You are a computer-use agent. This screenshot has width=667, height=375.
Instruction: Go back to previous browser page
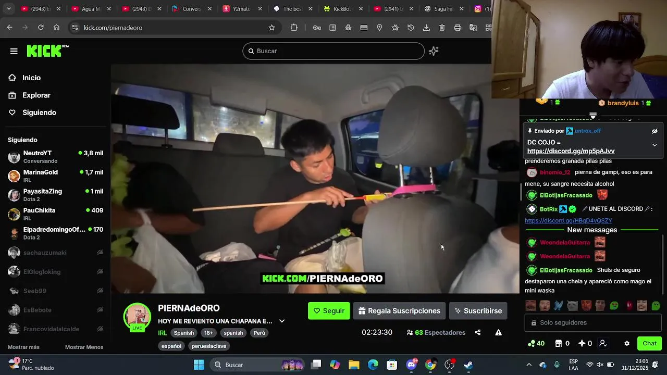pos(9,28)
